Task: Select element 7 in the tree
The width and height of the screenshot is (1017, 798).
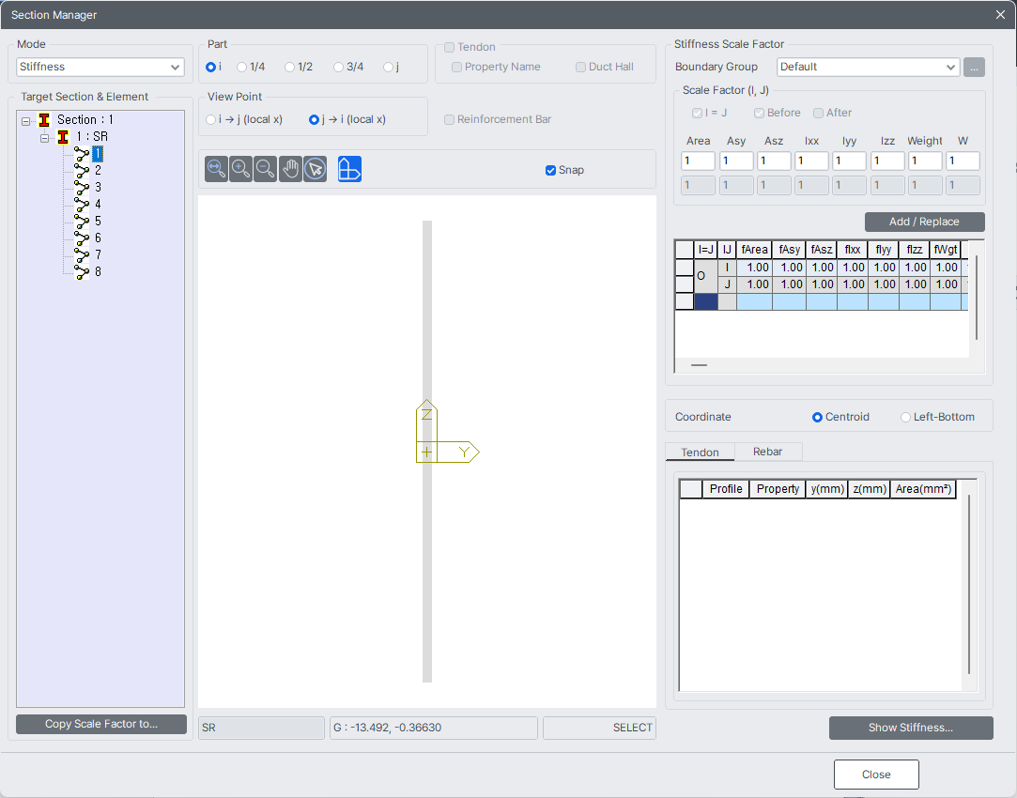Action: coord(98,254)
